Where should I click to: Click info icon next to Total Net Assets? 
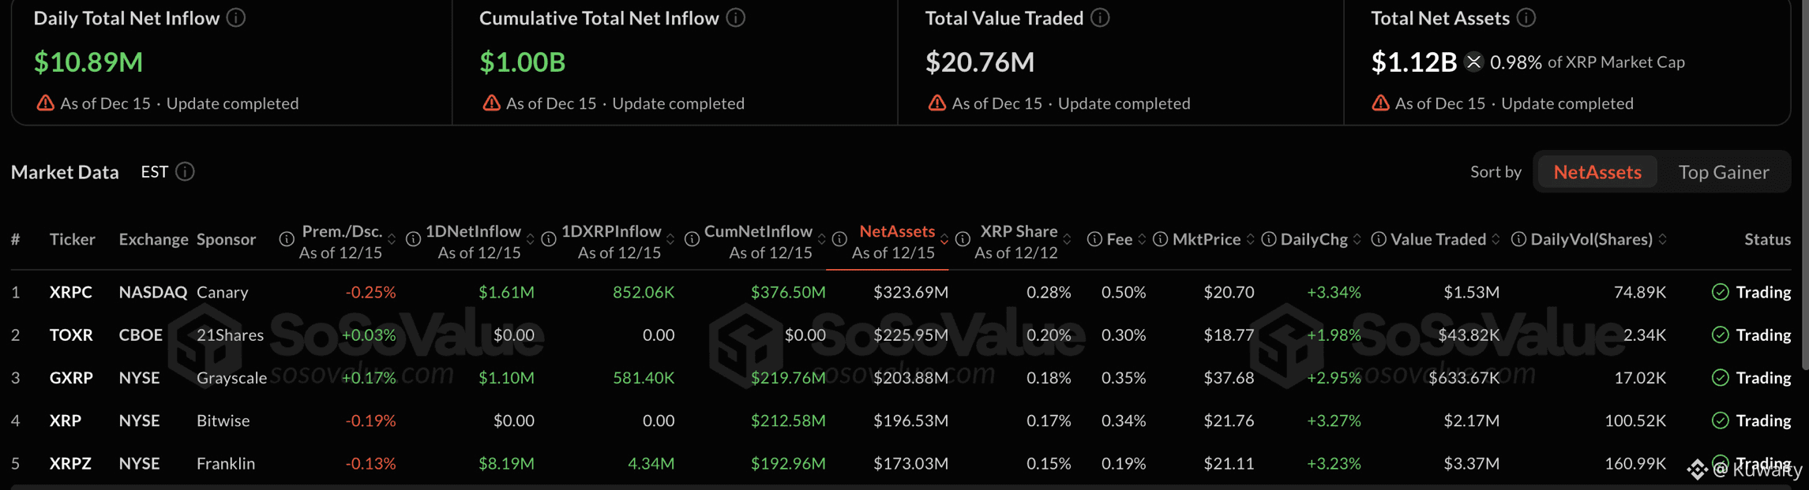[1526, 17]
